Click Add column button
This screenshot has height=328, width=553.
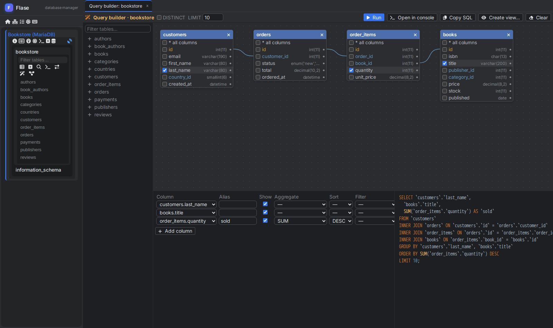coord(175,231)
